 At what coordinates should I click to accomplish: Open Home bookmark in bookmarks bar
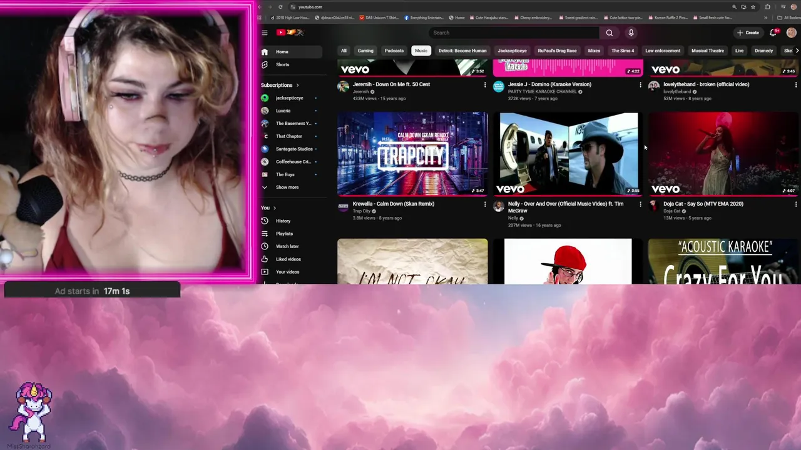tap(457, 17)
